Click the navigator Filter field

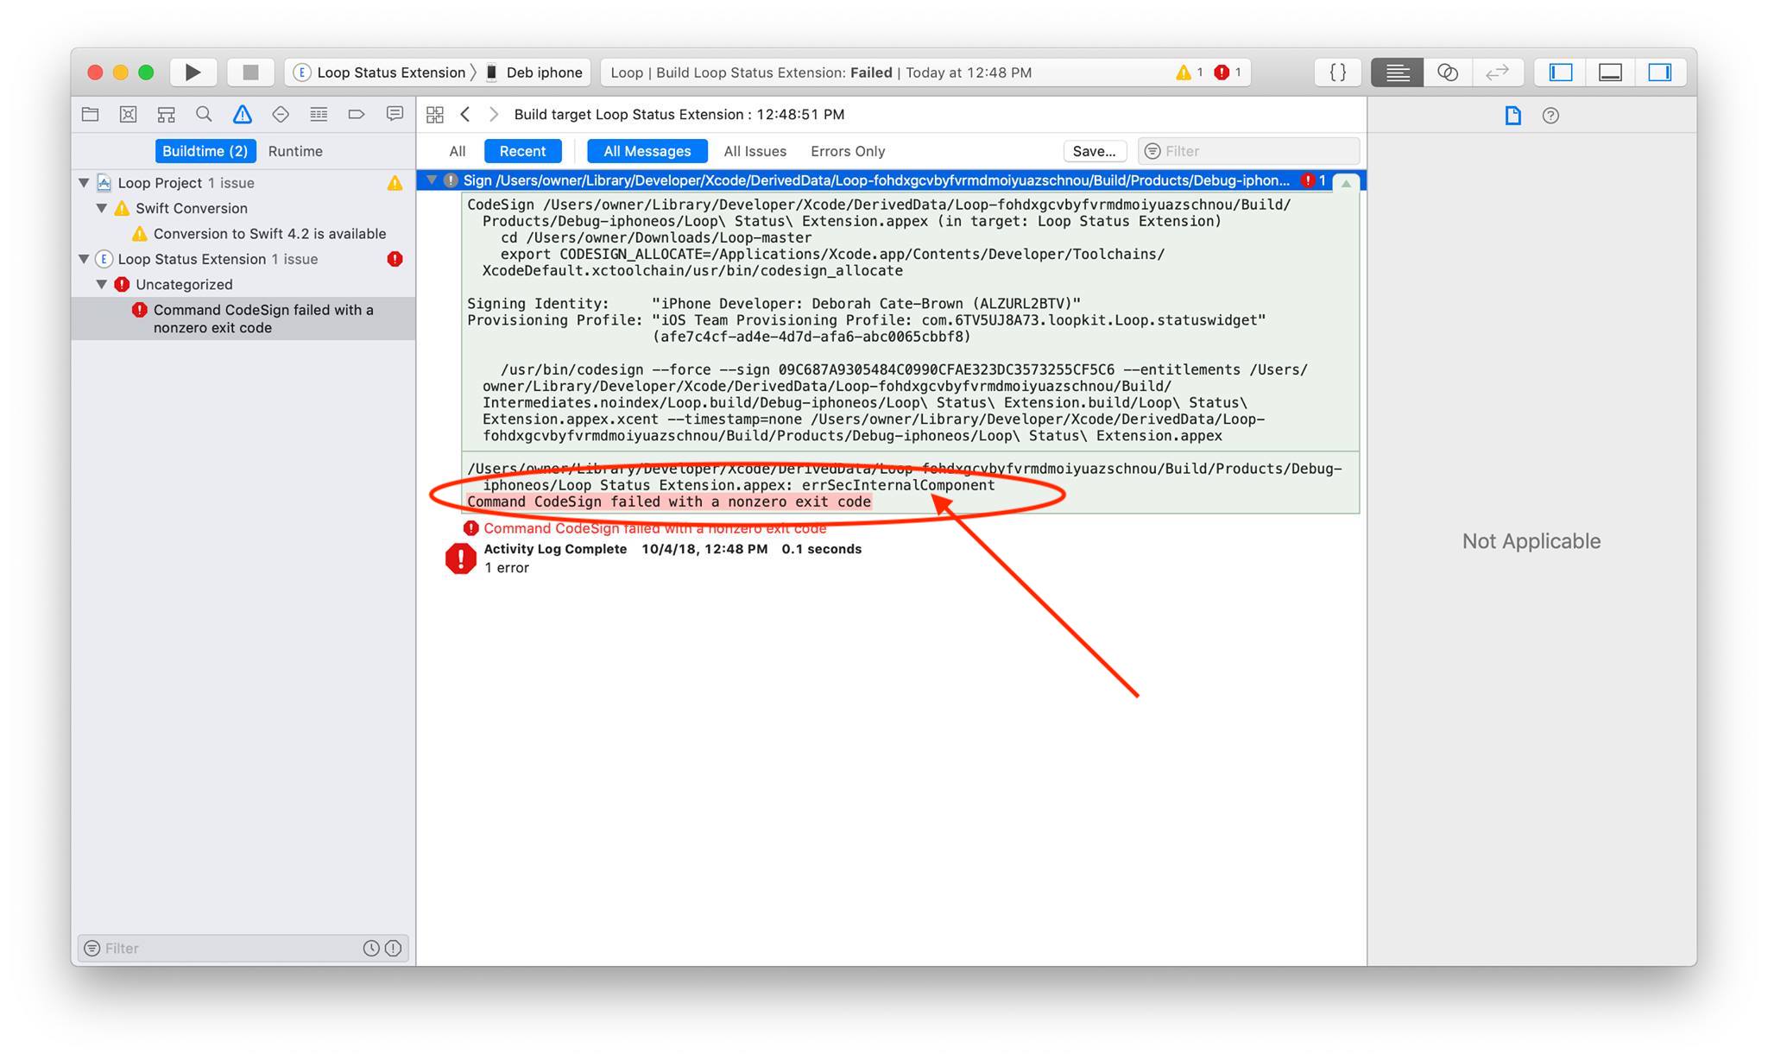(229, 948)
